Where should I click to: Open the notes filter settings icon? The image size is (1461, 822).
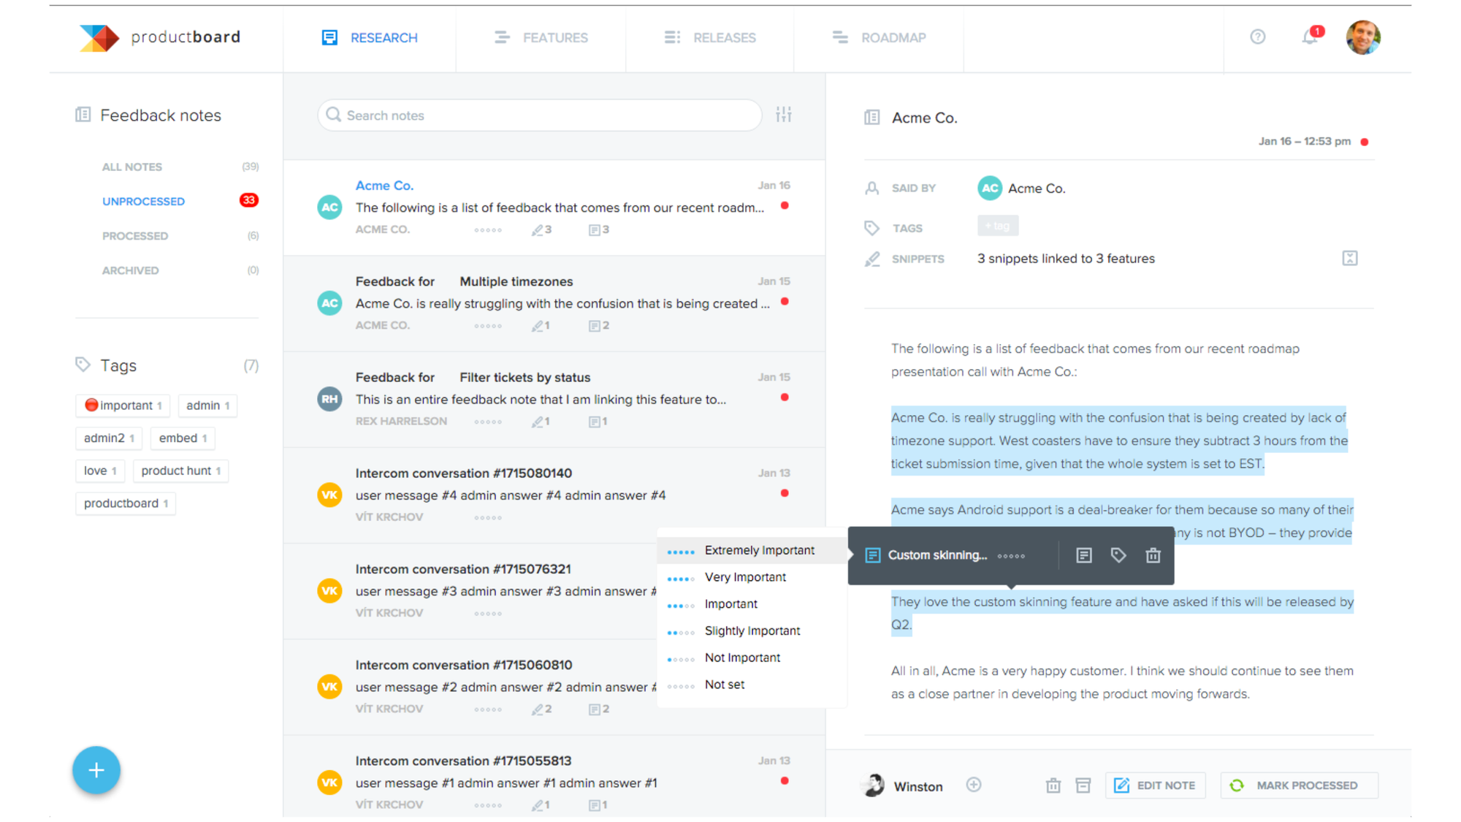[783, 115]
